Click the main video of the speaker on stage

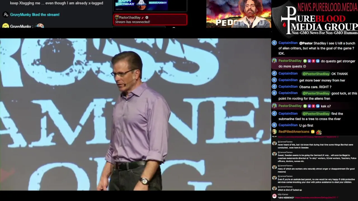135,114
